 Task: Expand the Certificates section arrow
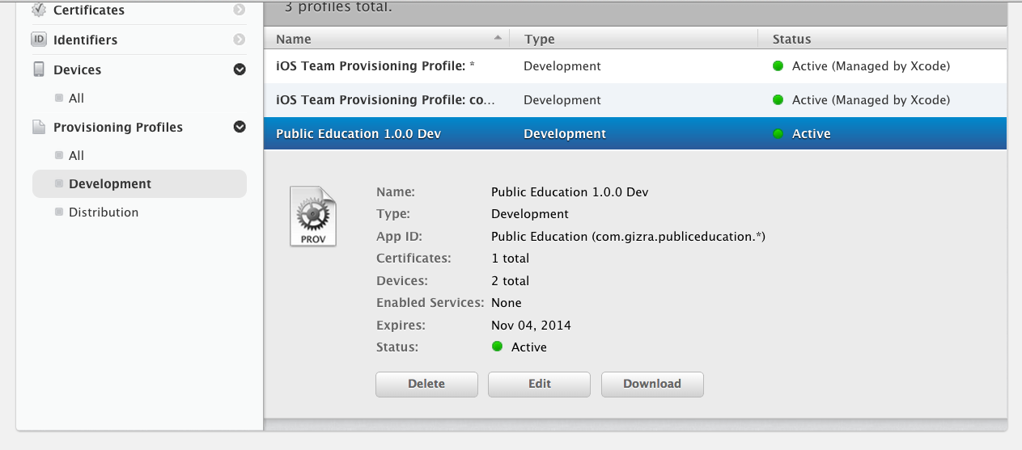[x=239, y=10]
